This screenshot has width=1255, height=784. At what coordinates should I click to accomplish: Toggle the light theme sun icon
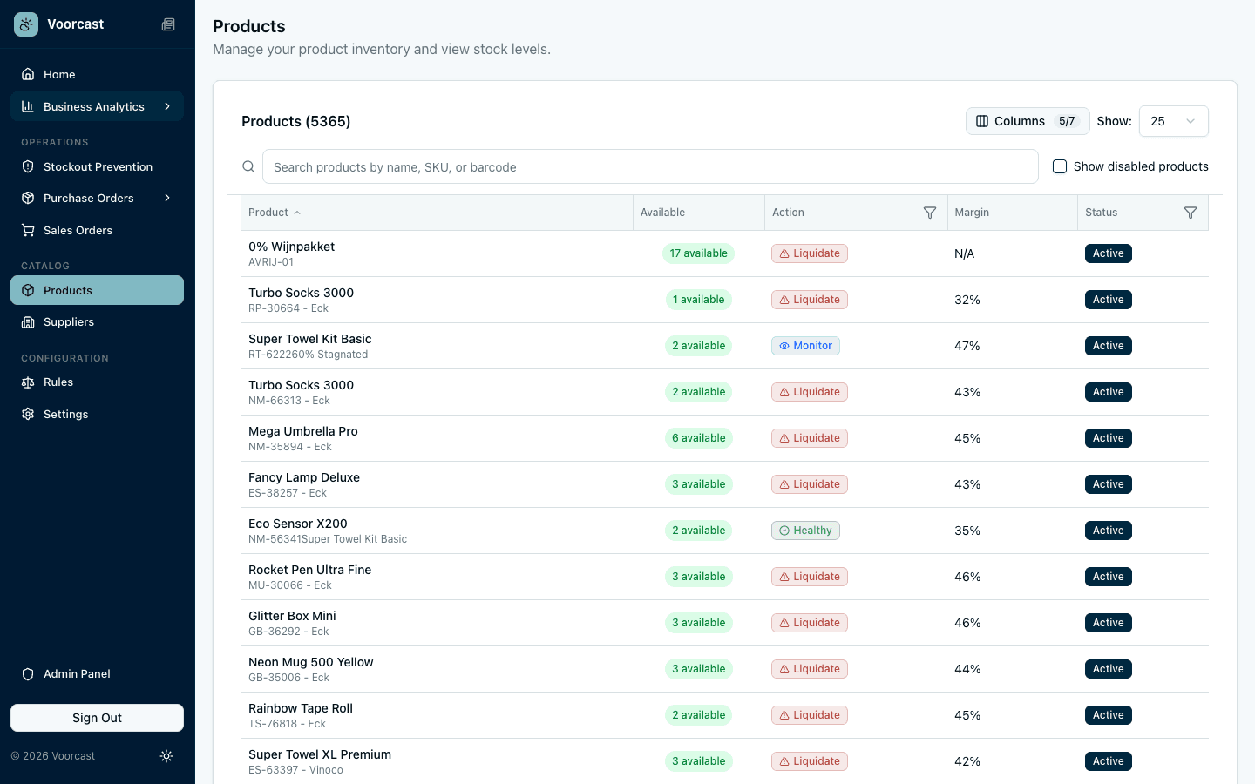pyautogui.click(x=166, y=756)
